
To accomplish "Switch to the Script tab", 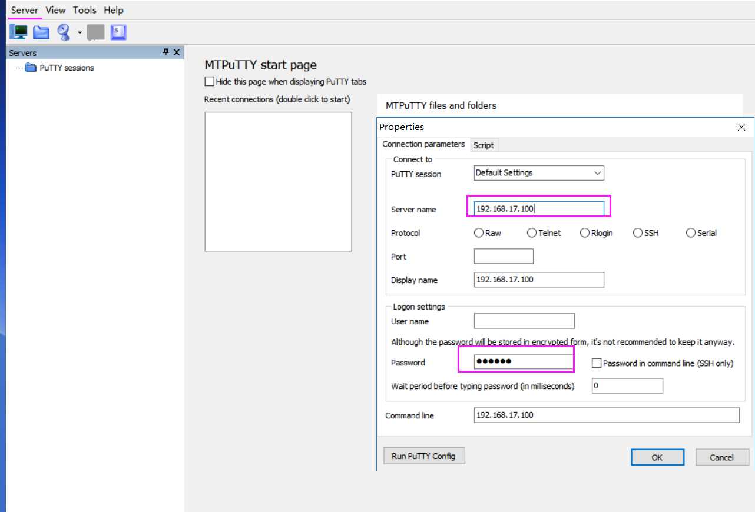I will 484,145.
